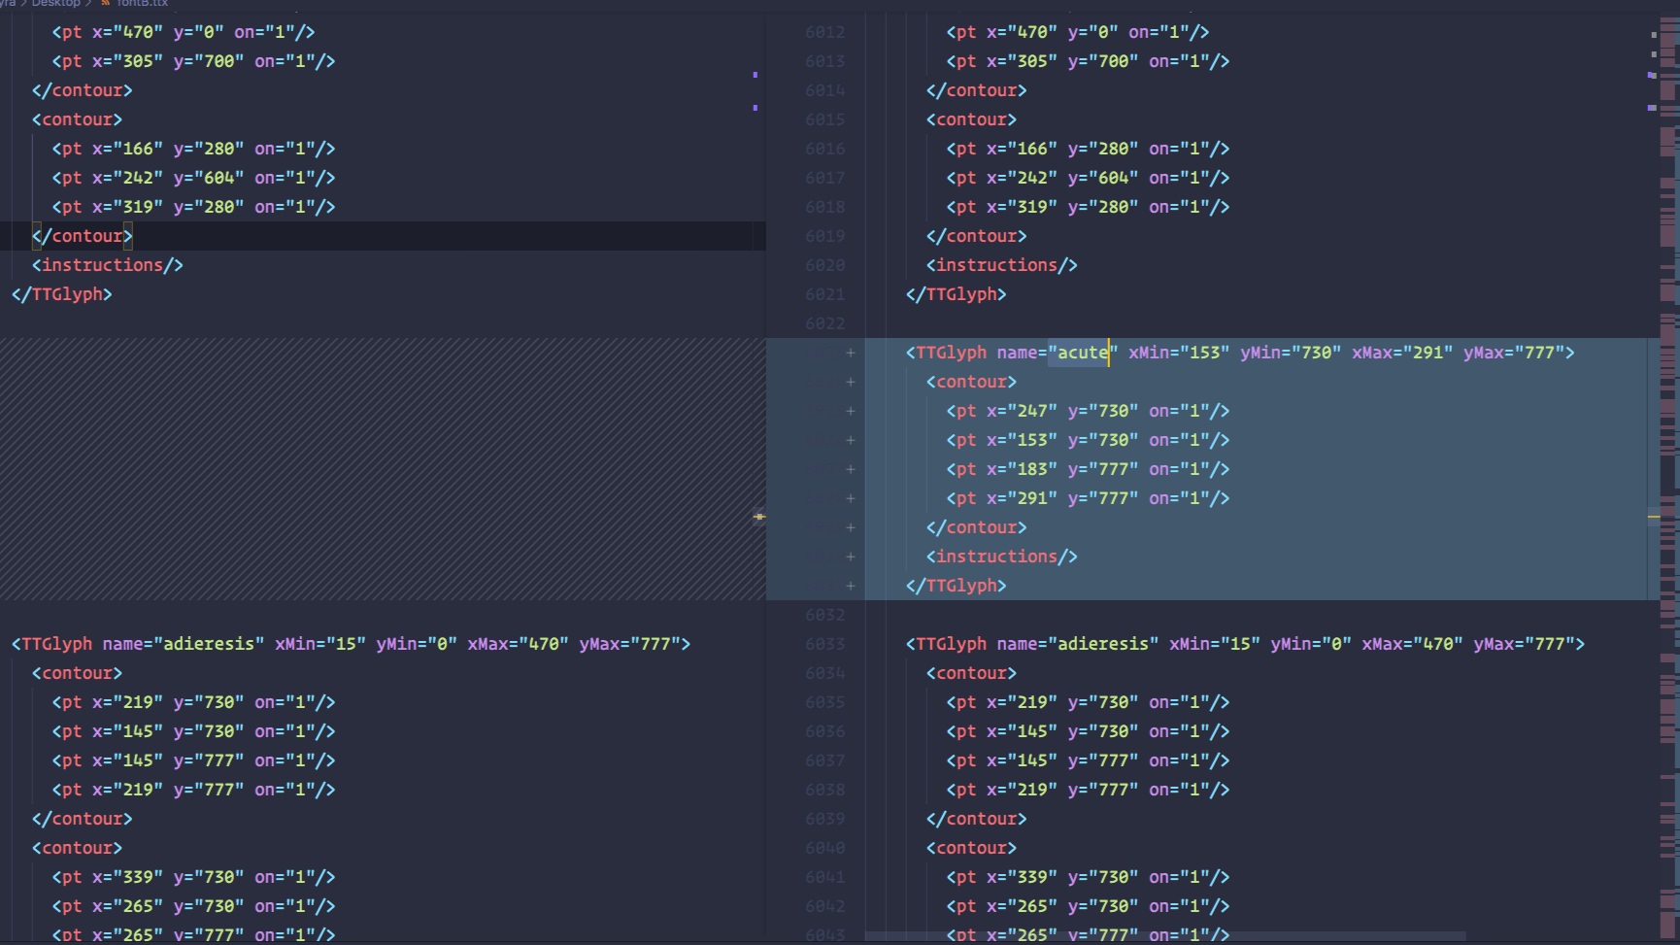
Task: Click line number 6040 in right gutter
Action: [x=824, y=848]
